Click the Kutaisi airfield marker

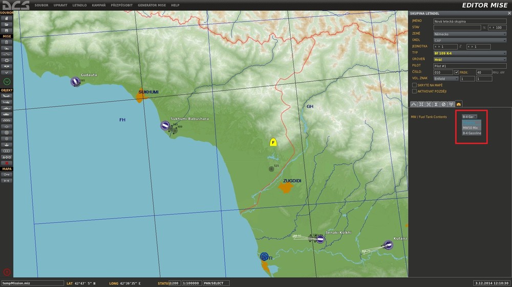(388, 245)
